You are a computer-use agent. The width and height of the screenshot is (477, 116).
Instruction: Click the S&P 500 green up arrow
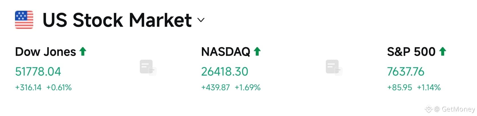pyautogui.click(x=442, y=51)
